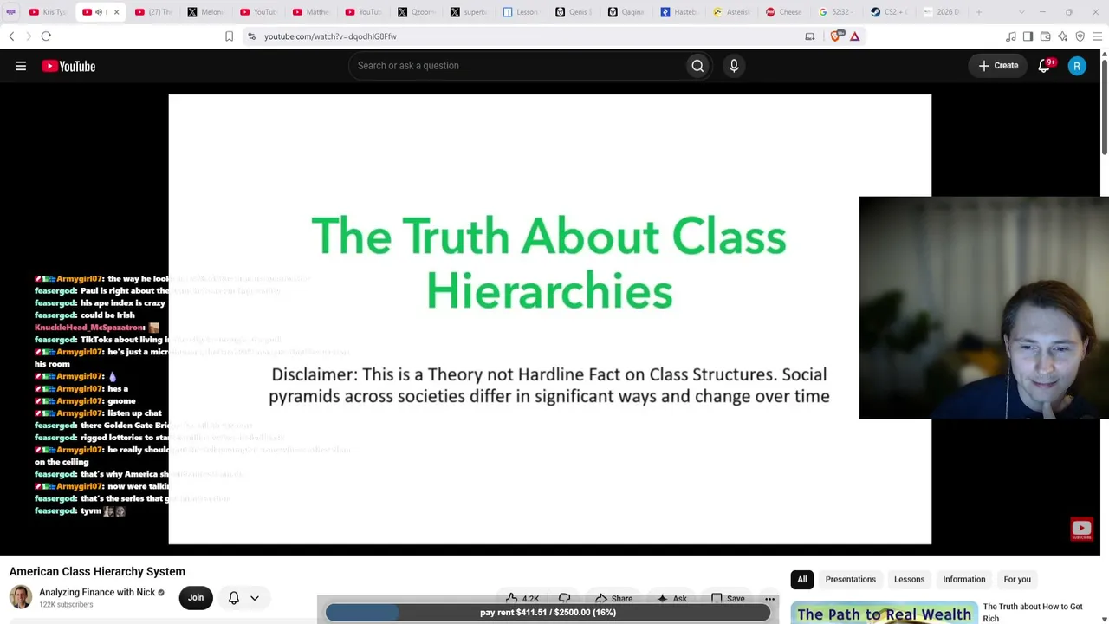Click the video player slide area
The width and height of the screenshot is (1109, 624).
point(549,319)
